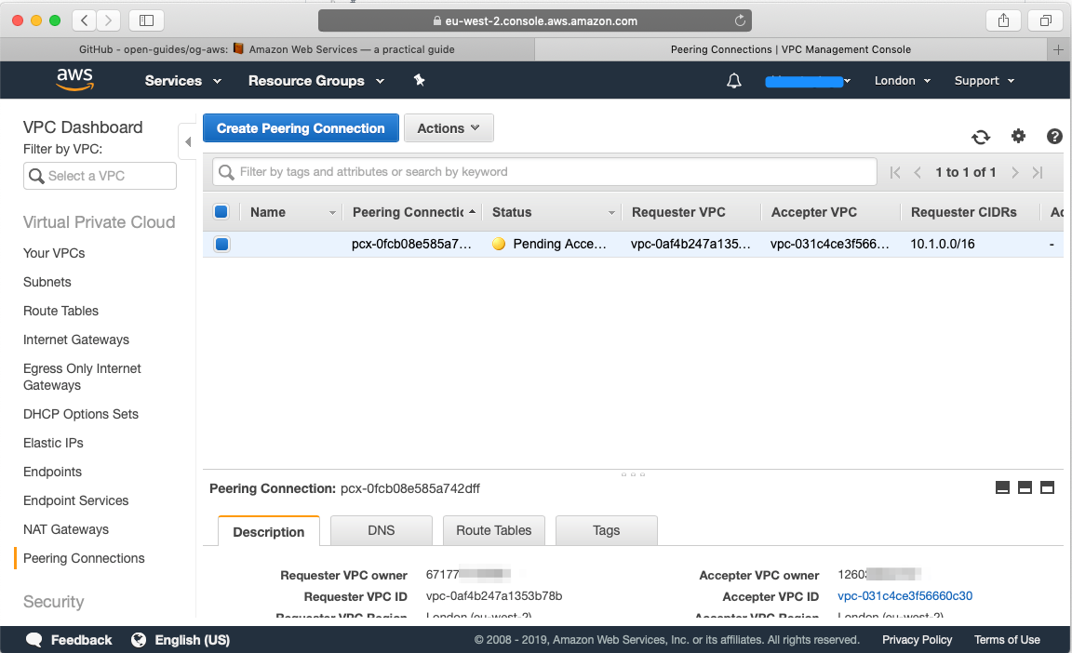
Task: Go to last page of results
Action: pos(1038,172)
